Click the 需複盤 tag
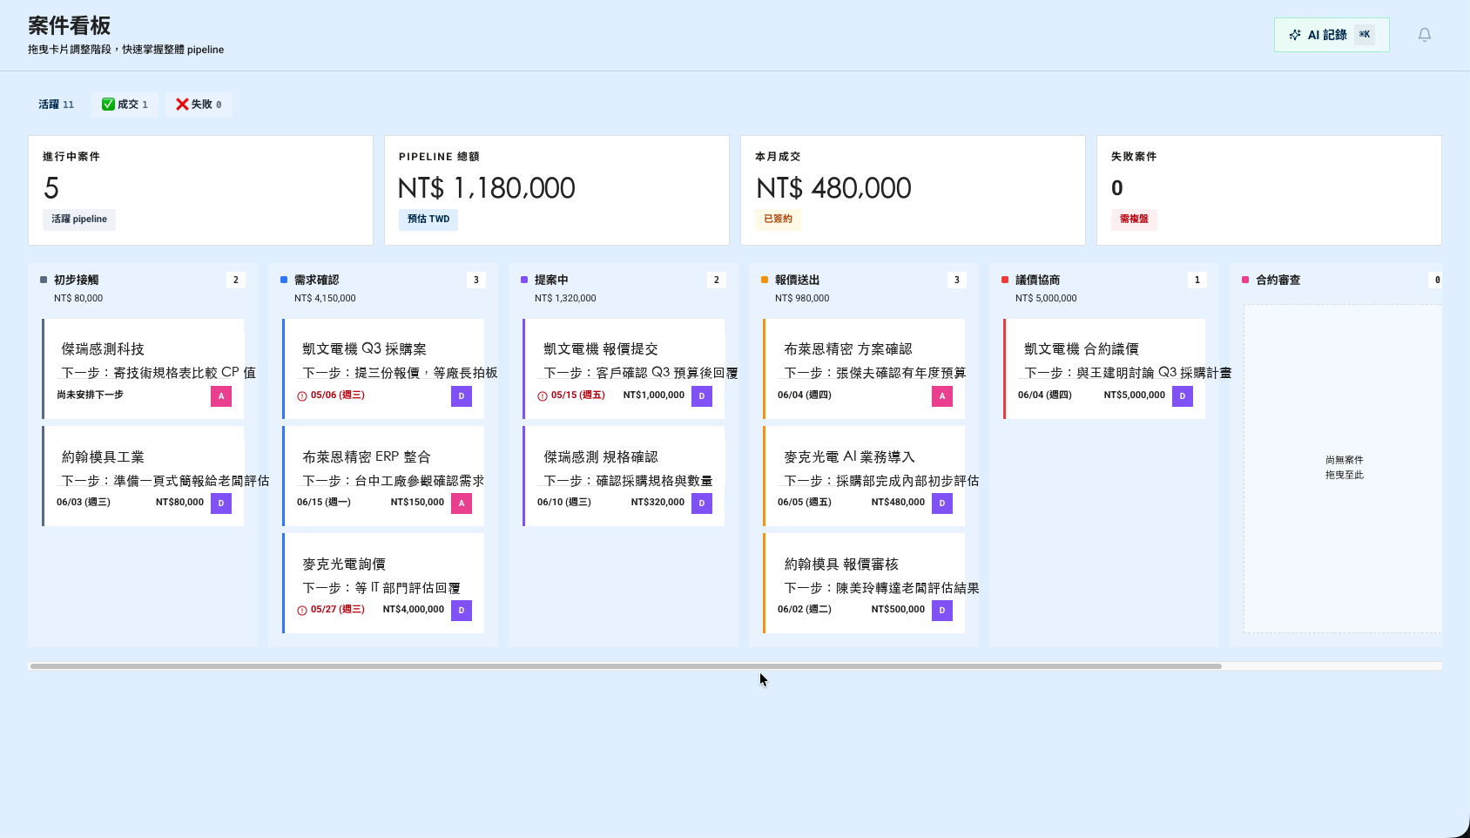The image size is (1470, 838). (x=1134, y=220)
